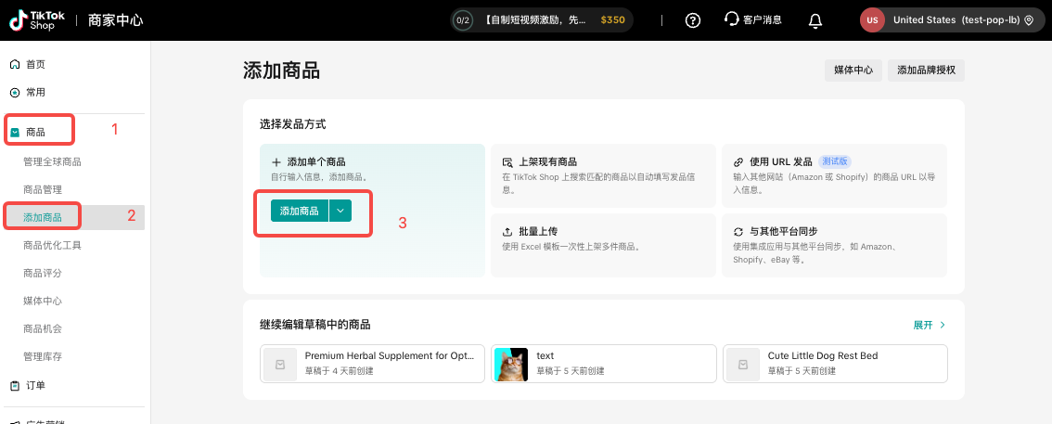Open 客户消息 headset icon
The height and width of the screenshot is (424, 1052).
[731, 20]
